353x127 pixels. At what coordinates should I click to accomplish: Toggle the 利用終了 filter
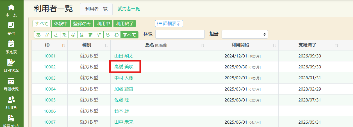(x=125, y=24)
